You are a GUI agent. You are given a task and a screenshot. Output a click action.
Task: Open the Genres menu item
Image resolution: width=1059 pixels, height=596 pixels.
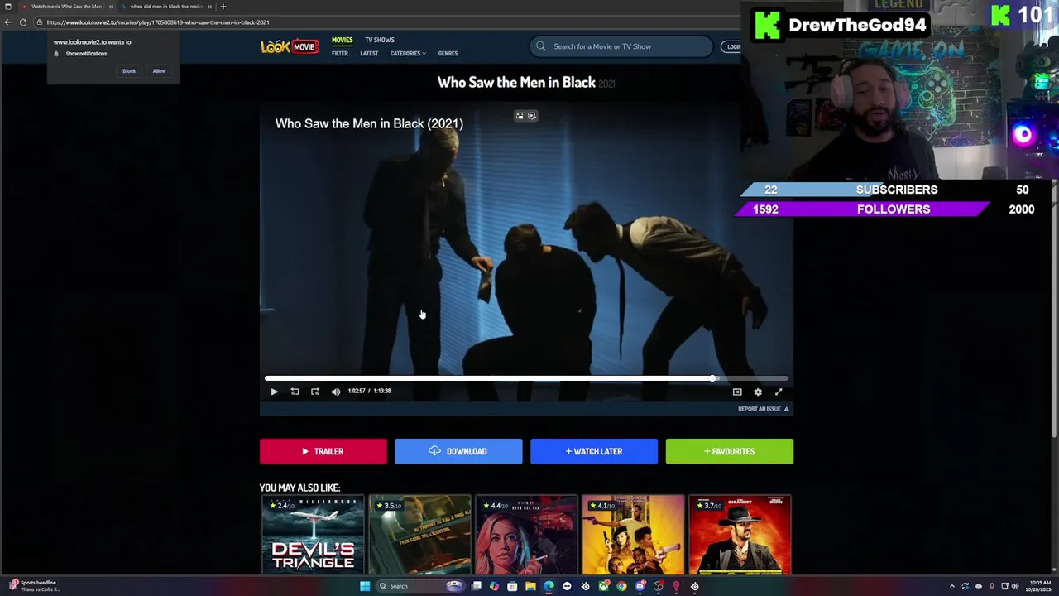[448, 54]
